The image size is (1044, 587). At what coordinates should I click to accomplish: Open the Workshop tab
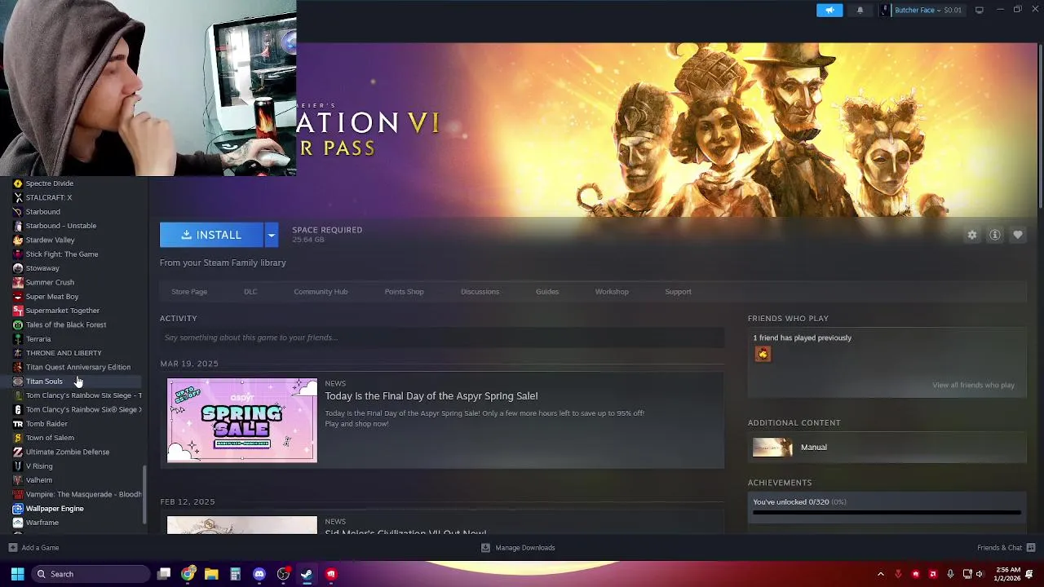click(x=612, y=292)
